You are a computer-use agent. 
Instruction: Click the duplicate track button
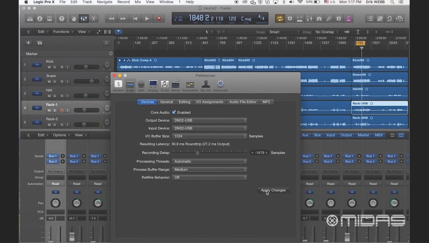[x=40, y=43]
